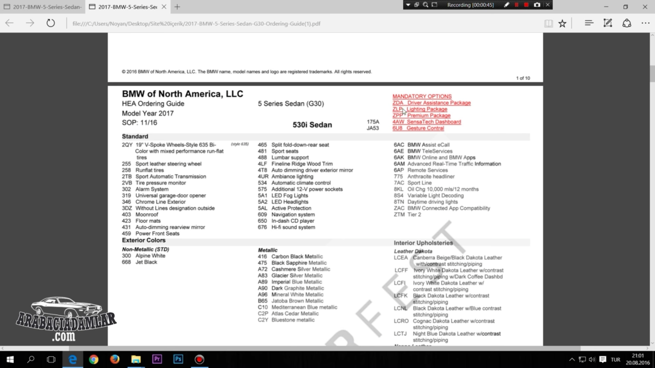Click Edge icon in taskbar
Viewport: 655px width, 368px height.
click(x=73, y=359)
